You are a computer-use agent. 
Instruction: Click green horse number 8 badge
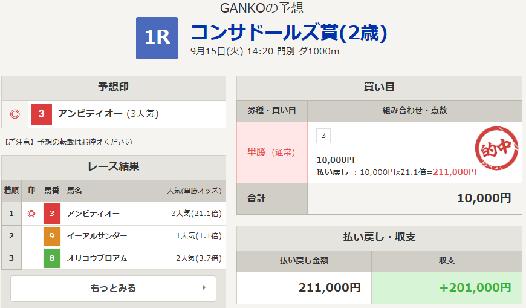[x=51, y=258]
